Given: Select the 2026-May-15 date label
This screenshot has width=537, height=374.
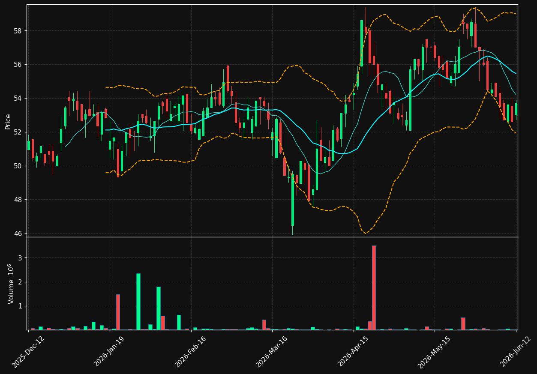Looking at the screenshot, I should [434, 351].
